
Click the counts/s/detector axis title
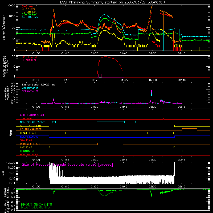pyautogui.click(x=4, y=28)
